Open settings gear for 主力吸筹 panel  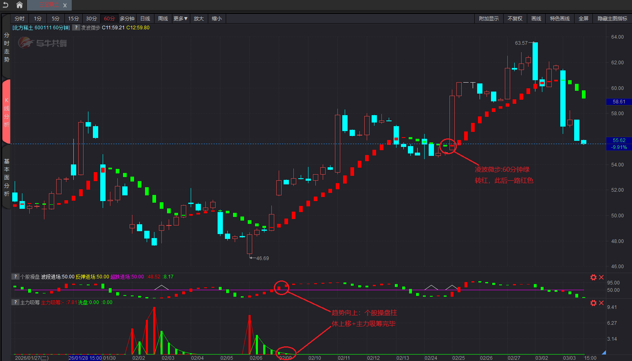(x=593, y=303)
